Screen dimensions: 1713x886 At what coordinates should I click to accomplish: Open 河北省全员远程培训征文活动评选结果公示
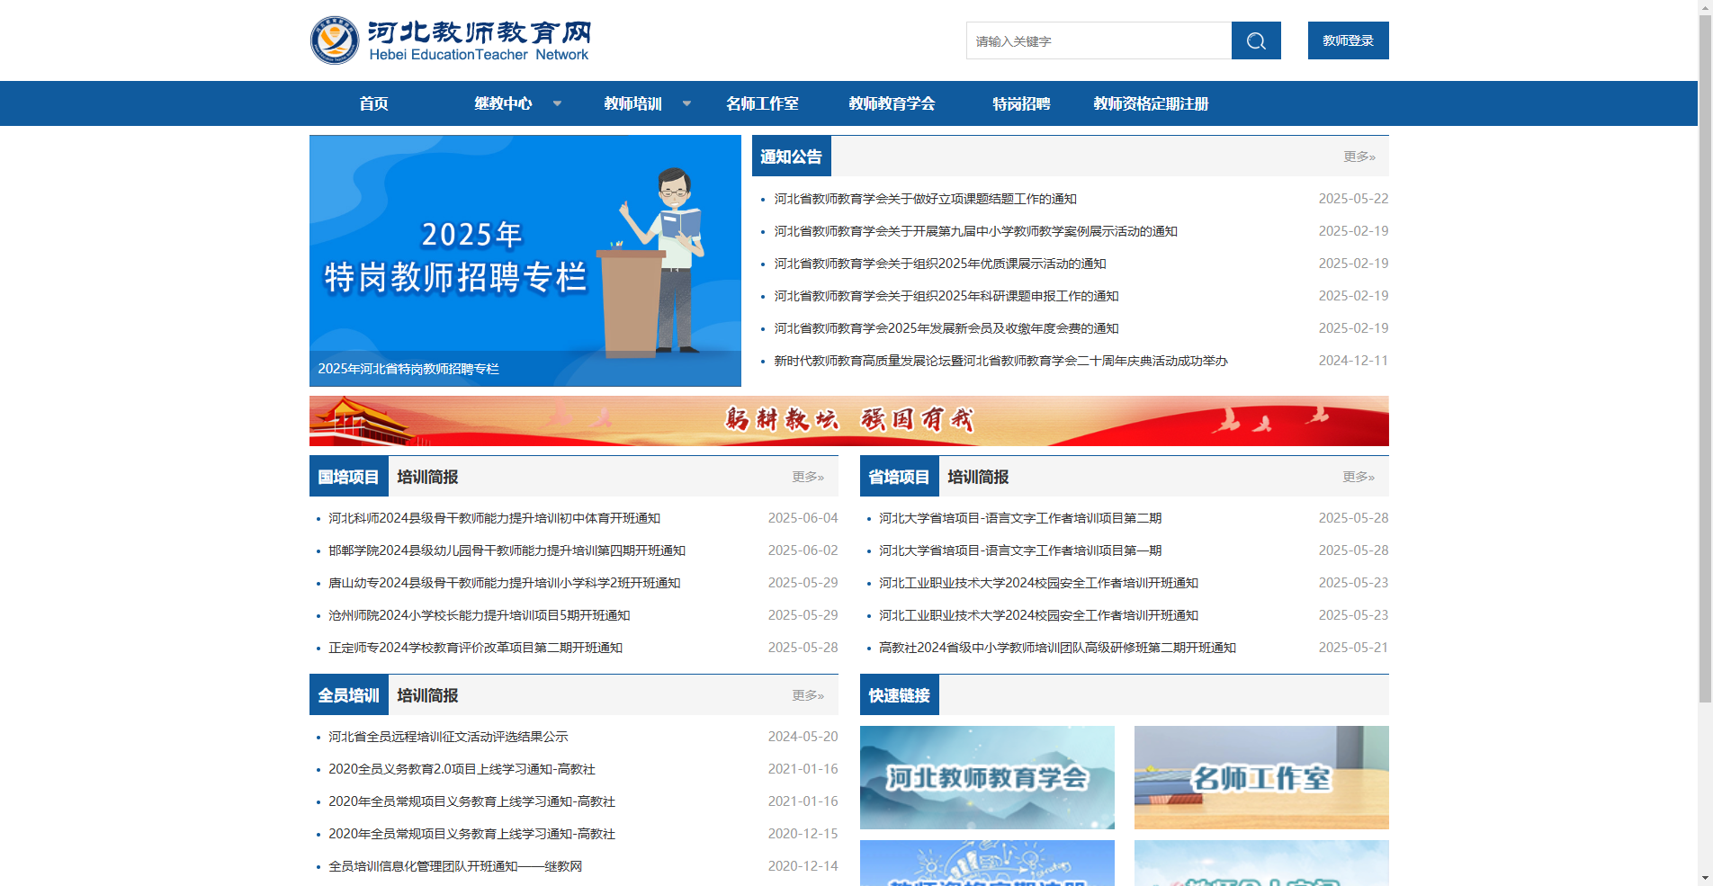[x=448, y=737]
